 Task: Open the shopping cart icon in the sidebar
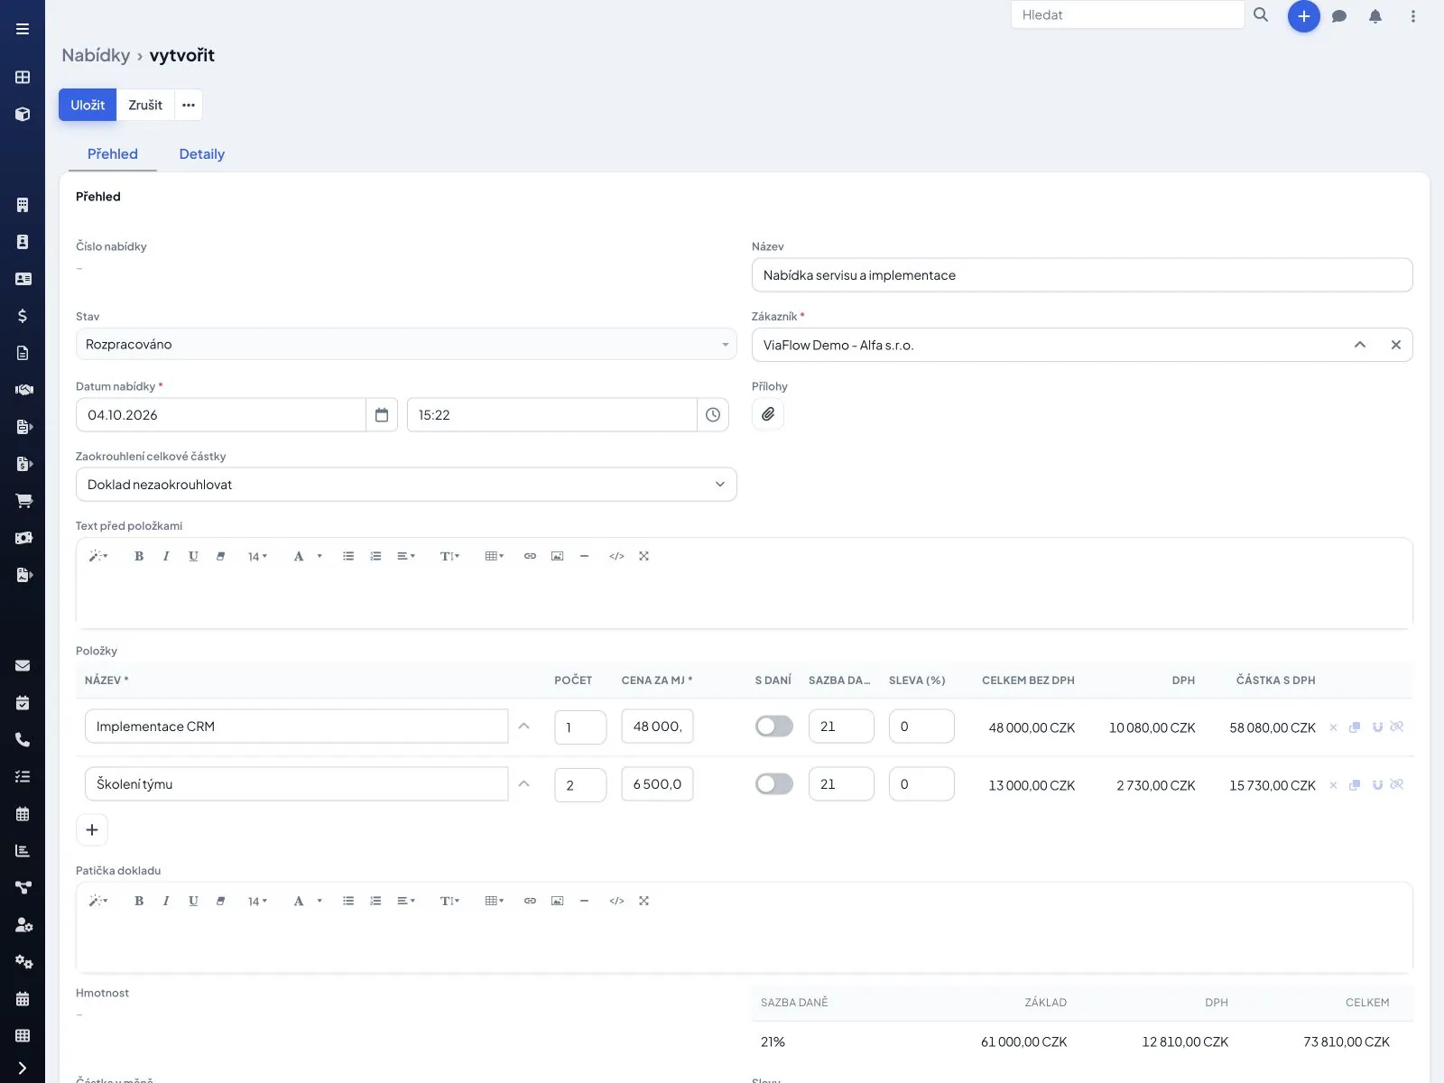tap(23, 501)
